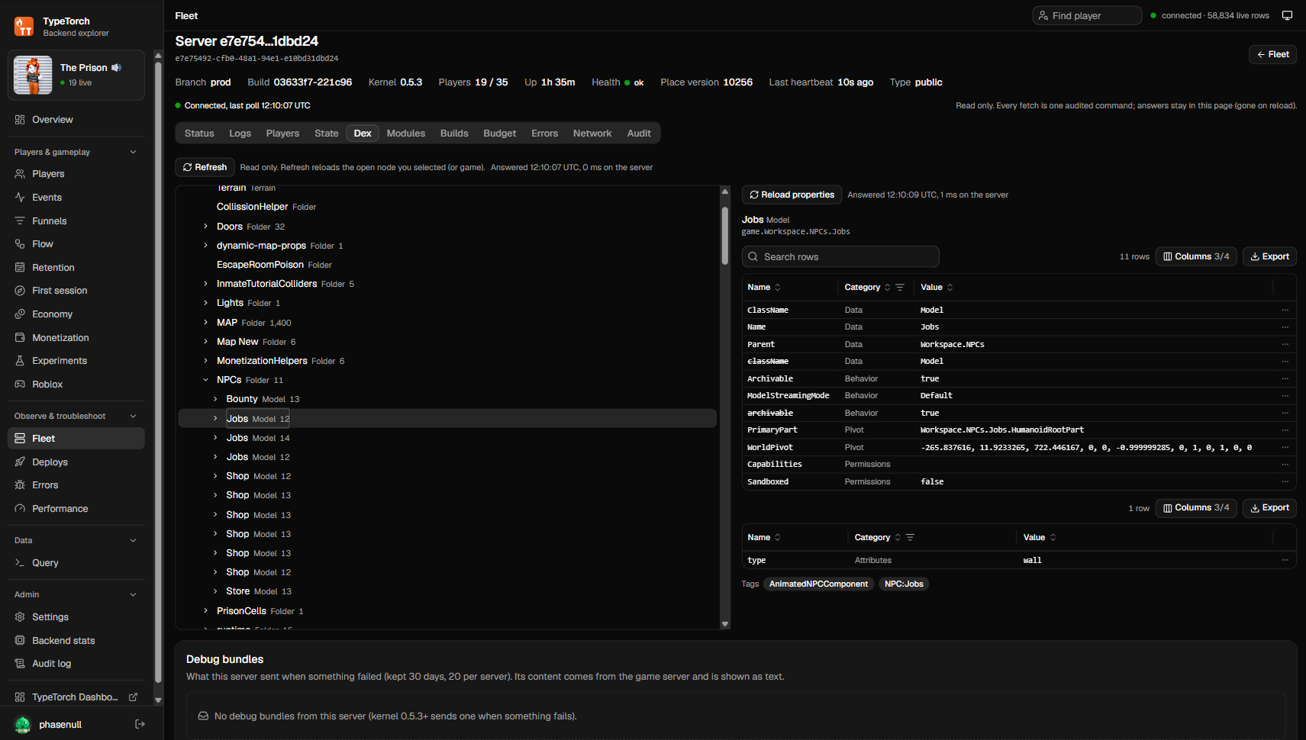Open the TypeTorch Dashboard external link
The image size is (1306, 740).
tap(76, 697)
